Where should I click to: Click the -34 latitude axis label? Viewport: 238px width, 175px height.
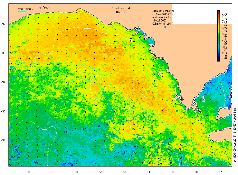click(3, 82)
